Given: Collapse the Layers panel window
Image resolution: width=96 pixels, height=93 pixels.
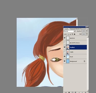Looking at the screenshot, I should pos(86,27).
